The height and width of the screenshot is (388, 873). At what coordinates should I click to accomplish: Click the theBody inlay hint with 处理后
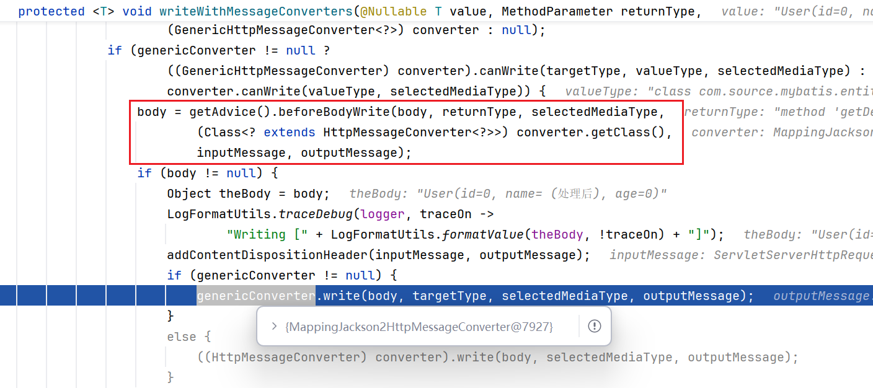[x=508, y=193]
